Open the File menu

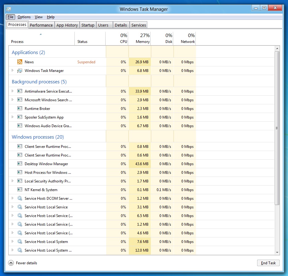click(10, 17)
